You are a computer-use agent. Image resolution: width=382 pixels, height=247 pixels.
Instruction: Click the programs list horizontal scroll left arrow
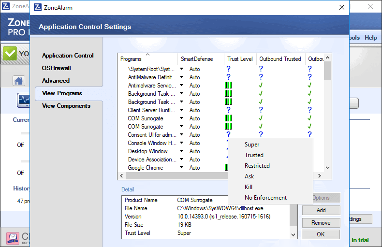121,175
